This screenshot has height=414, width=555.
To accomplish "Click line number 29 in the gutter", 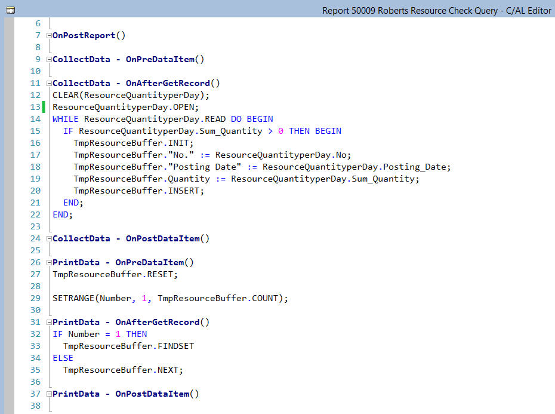I will (x=35, y=299).
